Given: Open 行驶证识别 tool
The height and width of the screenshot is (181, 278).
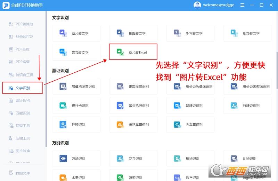Looking at the screenshot, I should [247, 106].
